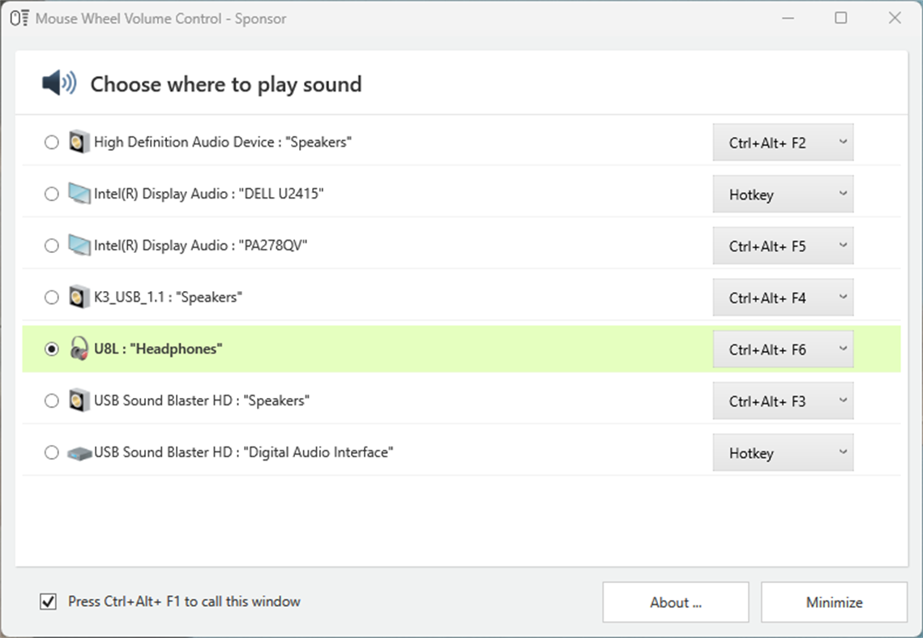923x638 pixels.
Task: Expand hotkey dropdown for Digital Audio Interface
Action: [x=783, y=453]
